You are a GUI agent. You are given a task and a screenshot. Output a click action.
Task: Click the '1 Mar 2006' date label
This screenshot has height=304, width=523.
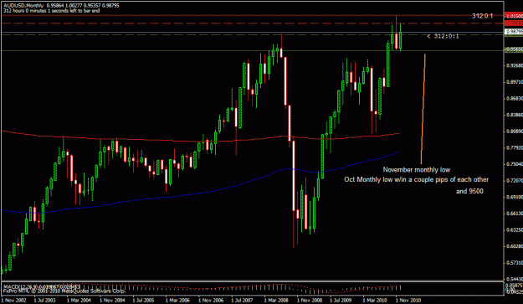pyautogui.click(x=177, y=301)
